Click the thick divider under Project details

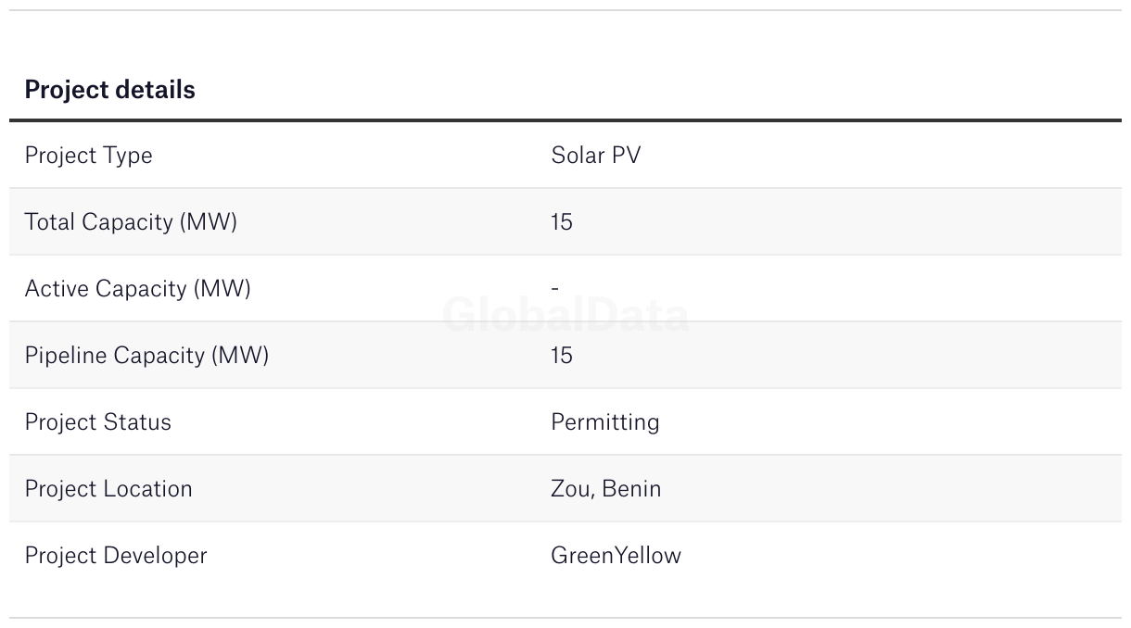click(565, 120)
